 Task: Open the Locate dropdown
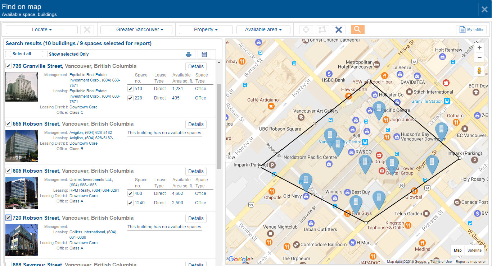coord(42,29)
